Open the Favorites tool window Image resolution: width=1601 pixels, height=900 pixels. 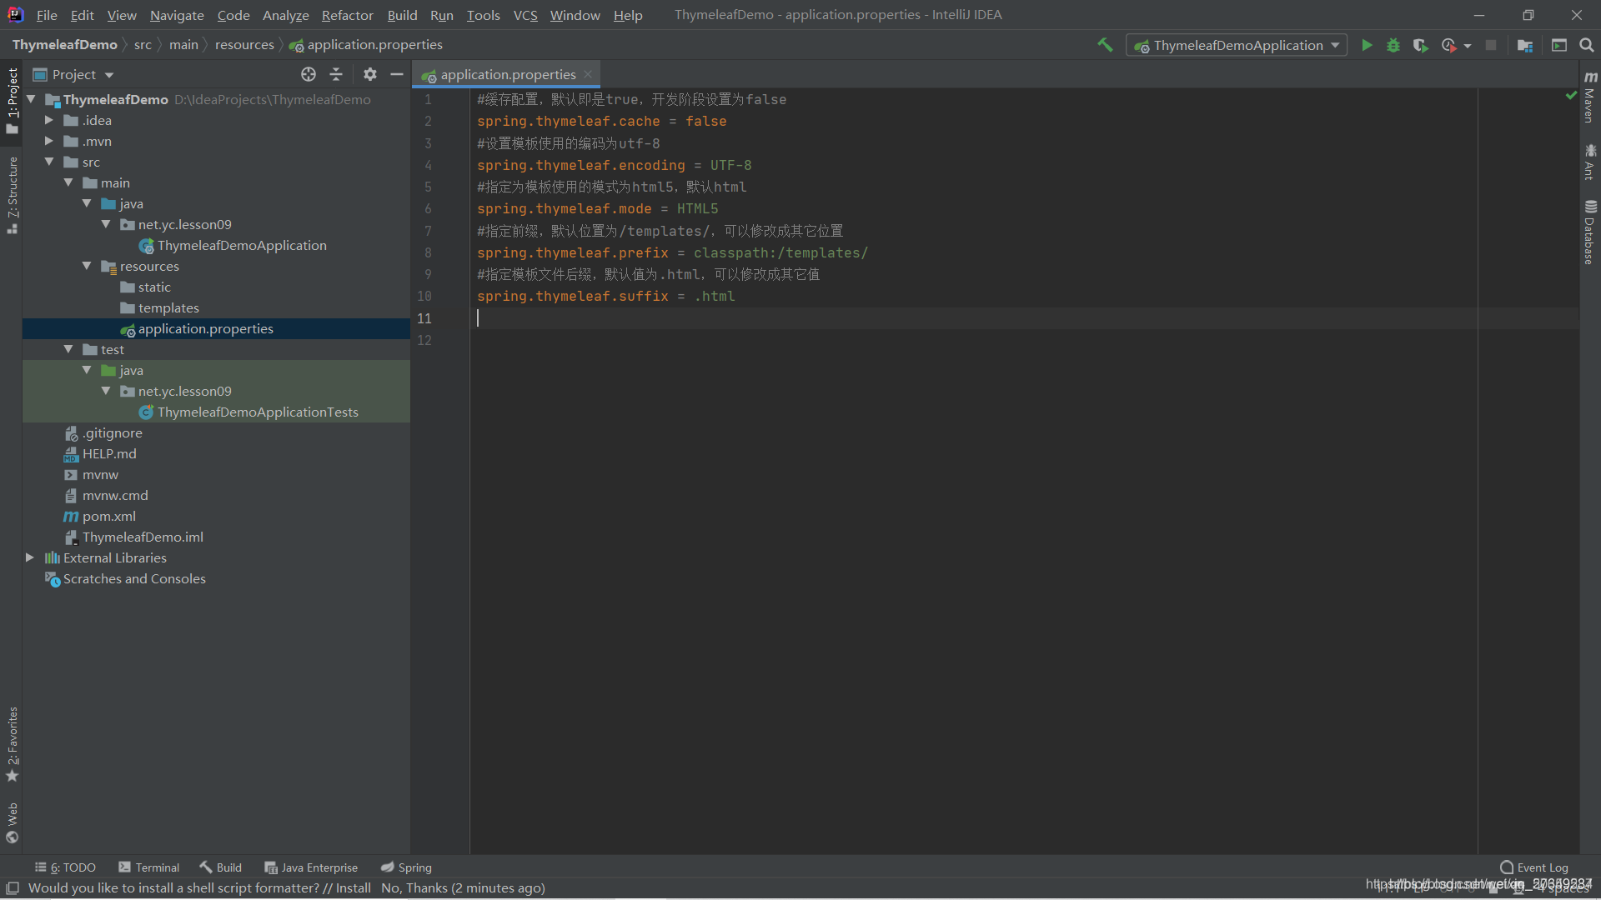(12, 744)
